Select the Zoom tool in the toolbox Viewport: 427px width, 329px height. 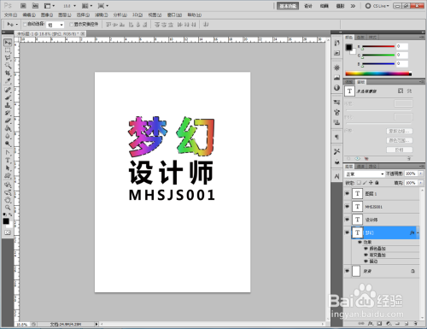pyautogui.click(x=8, y=208)
